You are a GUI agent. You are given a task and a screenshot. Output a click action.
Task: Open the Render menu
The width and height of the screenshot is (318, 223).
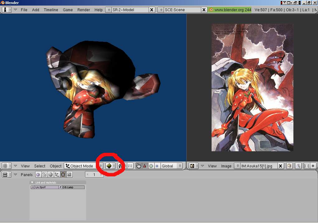pos(84,10)
